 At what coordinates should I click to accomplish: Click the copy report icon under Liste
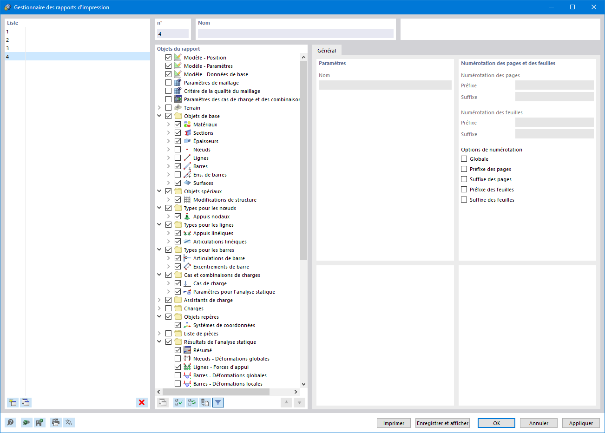[x=26, y=402]
